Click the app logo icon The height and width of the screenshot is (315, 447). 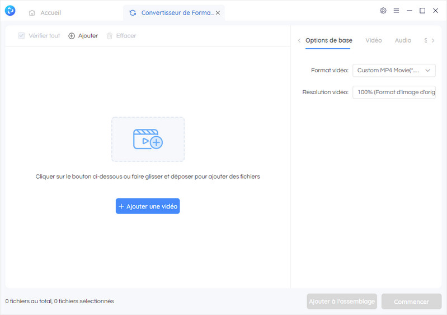[10, 11]
